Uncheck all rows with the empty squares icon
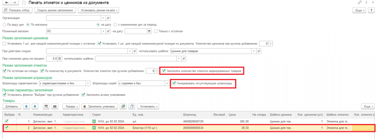Image resolution: width=378 pixels, height=139 pixels. [132, 106]
